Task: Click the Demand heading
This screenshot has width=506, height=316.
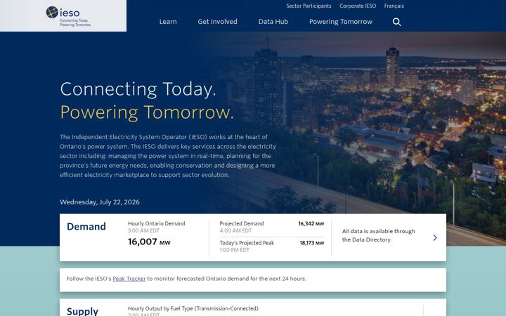Action: tap(86, 226)
